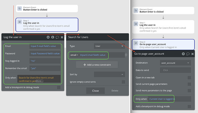Viewport: 198px width, 113px height.
Task: Delete the email constraint with trash icon
Action: pos(126,55)
